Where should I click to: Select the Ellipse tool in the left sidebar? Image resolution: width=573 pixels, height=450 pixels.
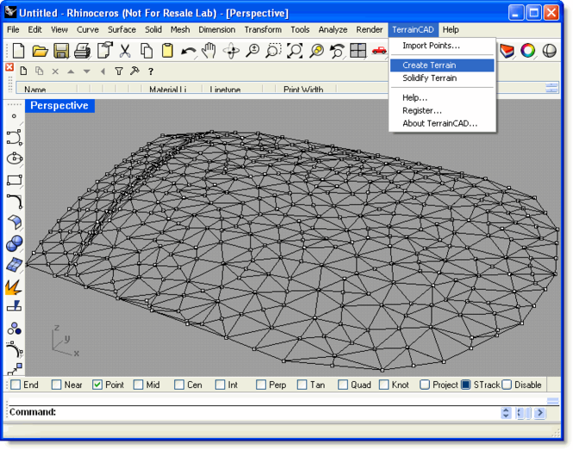tap(14, 159)
